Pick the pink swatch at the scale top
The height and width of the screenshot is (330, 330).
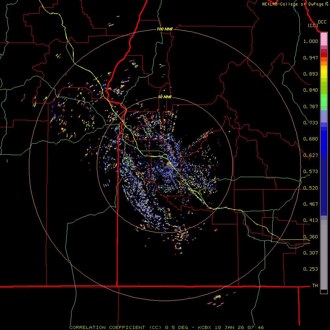(324, 39)
